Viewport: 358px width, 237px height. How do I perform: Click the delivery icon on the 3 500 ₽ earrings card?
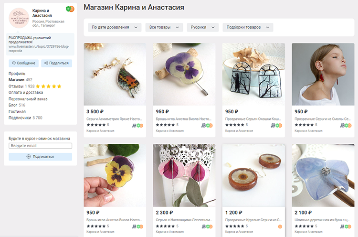coord(134,125)
